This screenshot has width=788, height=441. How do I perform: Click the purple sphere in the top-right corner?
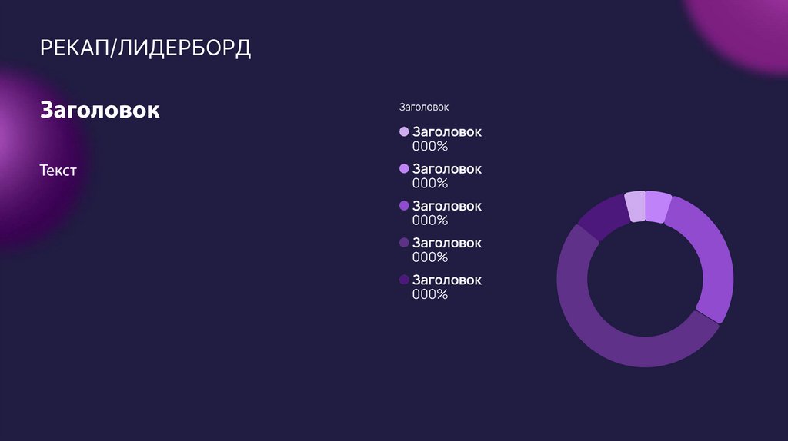pos(743,31)
